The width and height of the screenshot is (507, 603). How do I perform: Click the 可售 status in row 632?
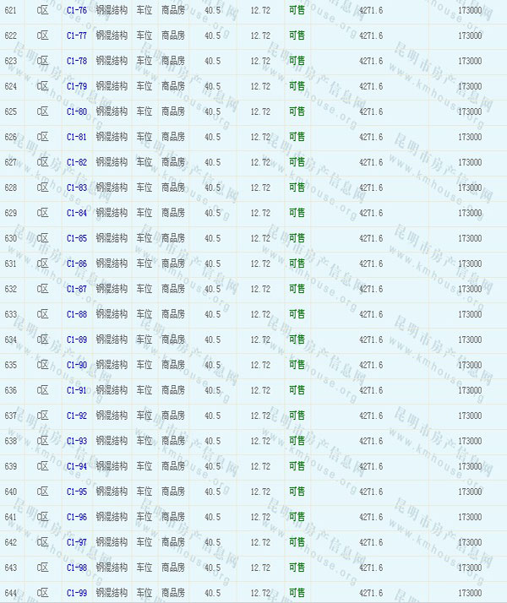[297, 289]
